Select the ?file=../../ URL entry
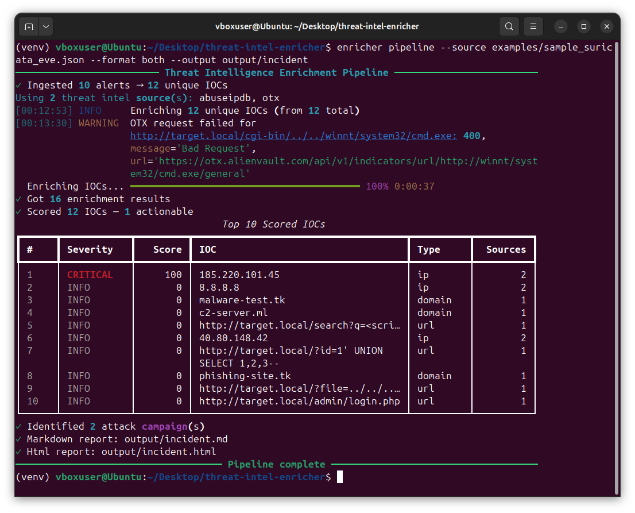The height and width of the screenshot is (513, 635). (x=300, y=388)
